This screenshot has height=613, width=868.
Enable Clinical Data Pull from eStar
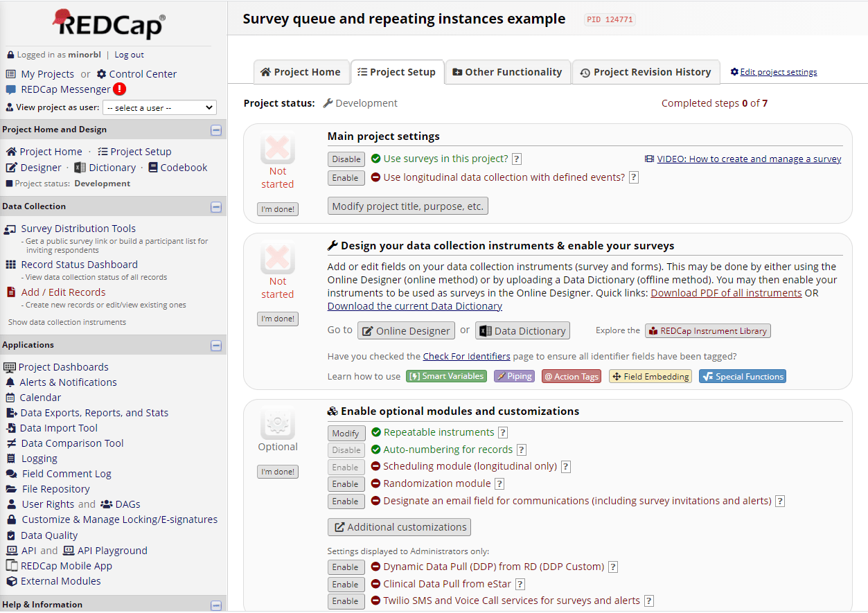[346, 585]
